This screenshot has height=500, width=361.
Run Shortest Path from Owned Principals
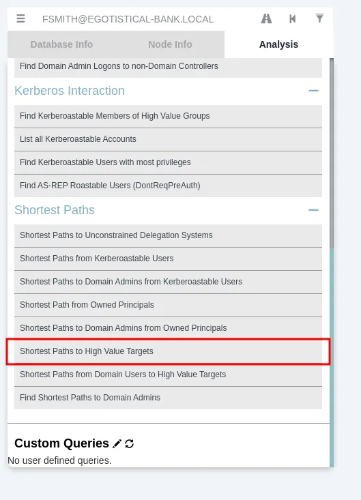tap(168, 305)
